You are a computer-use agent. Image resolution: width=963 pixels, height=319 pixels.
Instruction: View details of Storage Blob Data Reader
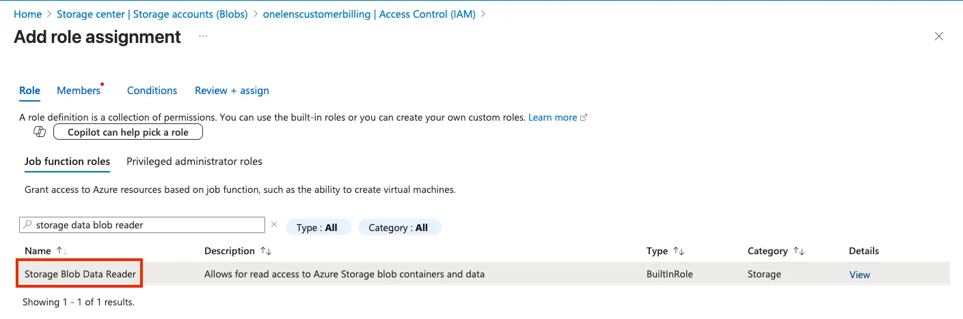tap(859, 275)
